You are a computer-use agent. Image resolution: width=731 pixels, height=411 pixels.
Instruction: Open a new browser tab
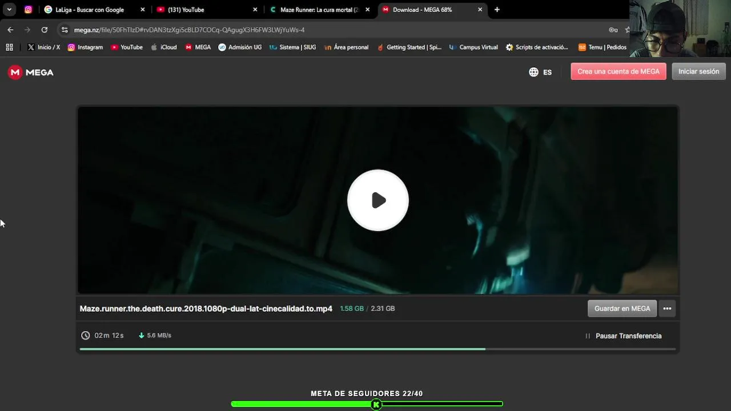coord(497,10)
